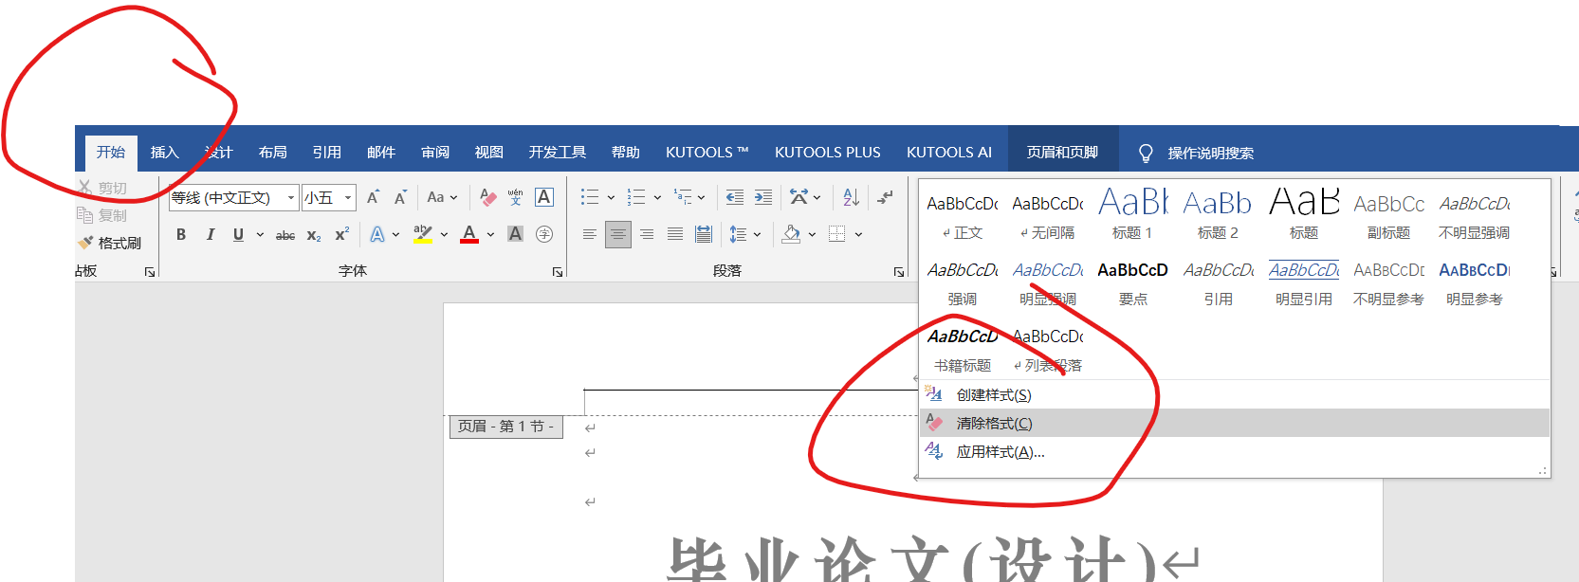Switch to the 开始 (Home) tab
This screenshot has width=1579, height=582.
point(111,153)
